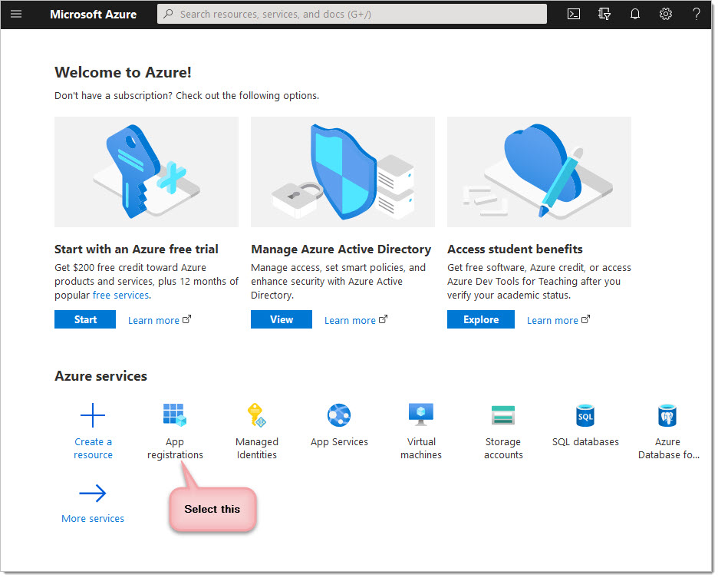Open portal settings gear
This screenshot has width=718, height=578.
pos(665,14)
